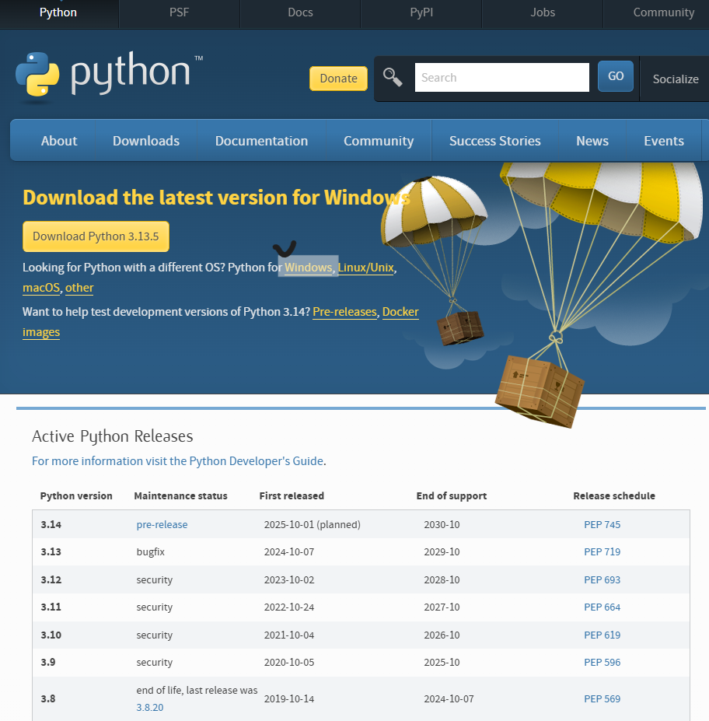Open the Community item in blue navigation bar
This screenshot has height=721, width=709.
coord(379,141)
